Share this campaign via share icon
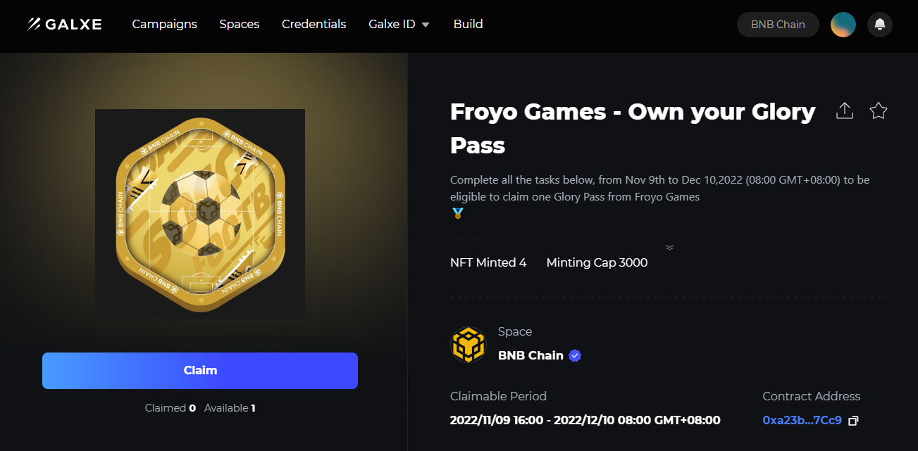 coord(844,110)
